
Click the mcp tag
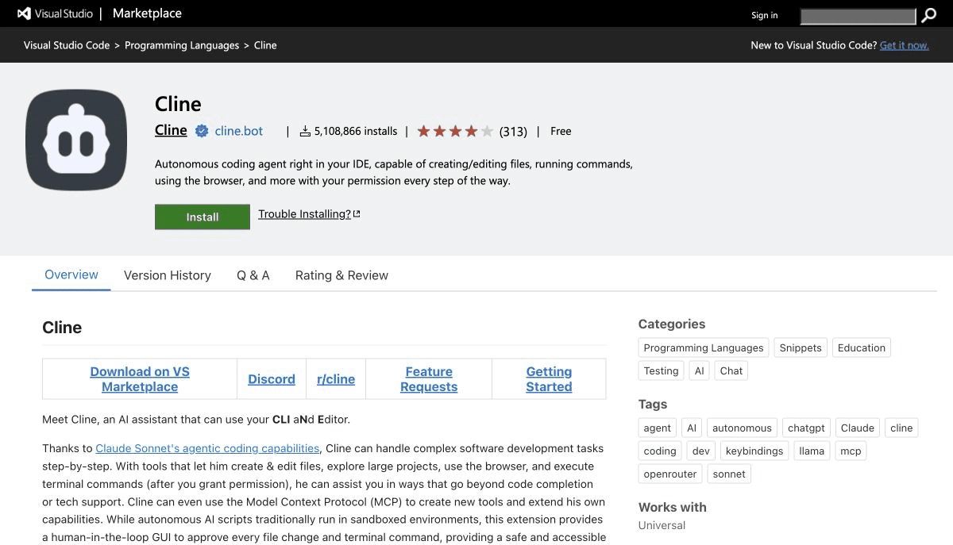(x=851, y=451)
